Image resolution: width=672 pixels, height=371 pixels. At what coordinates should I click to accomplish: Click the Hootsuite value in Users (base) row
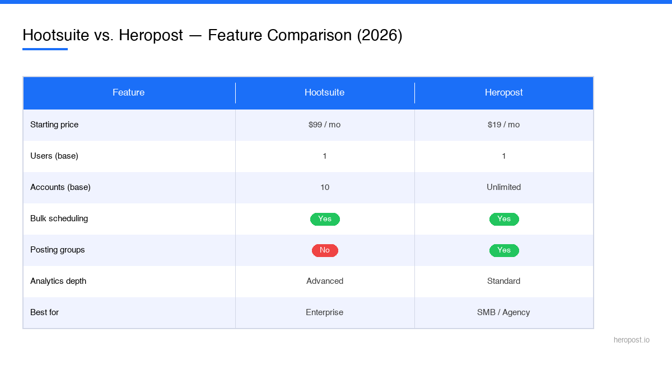click(x=325, y=156)
